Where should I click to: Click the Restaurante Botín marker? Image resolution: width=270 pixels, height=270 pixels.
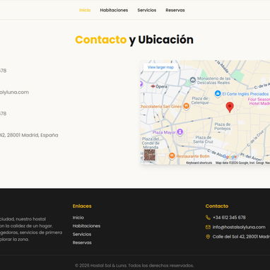click(x=172, y=156)
